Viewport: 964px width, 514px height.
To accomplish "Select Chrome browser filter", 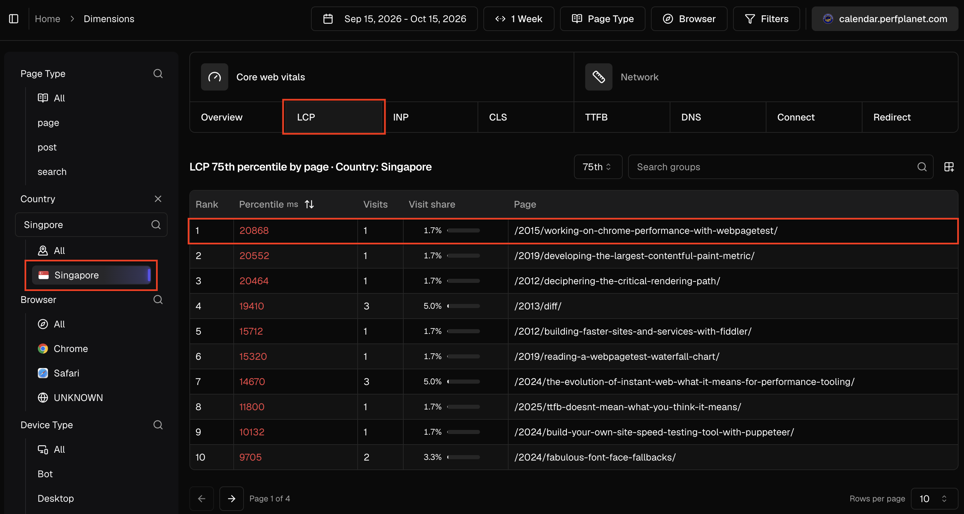I will (x=63, y=349).
